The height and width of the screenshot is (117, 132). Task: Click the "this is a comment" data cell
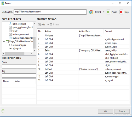pos(91,69)
